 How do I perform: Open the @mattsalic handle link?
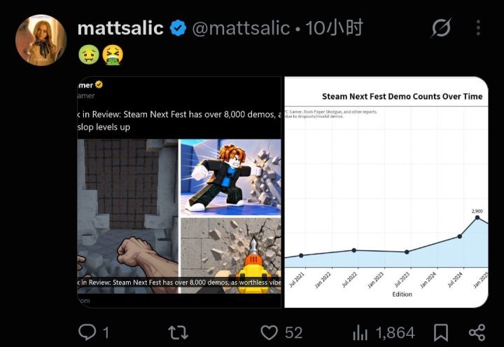(241, 28)
